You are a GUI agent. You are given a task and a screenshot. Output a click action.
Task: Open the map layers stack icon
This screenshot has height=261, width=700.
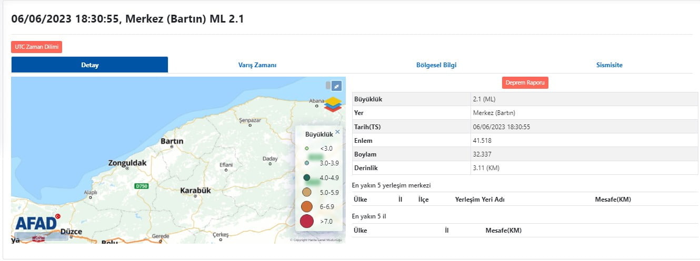(x=333, y=104)
